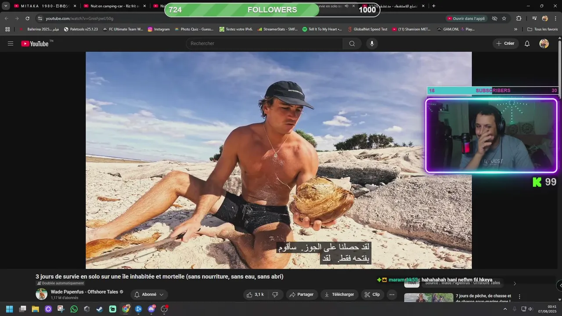Click the volume icon in system tray

(530, 309)
